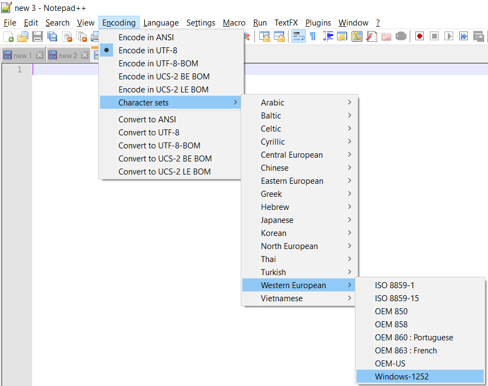
Task: Open the Edit menu
Action: click(31, 23)
